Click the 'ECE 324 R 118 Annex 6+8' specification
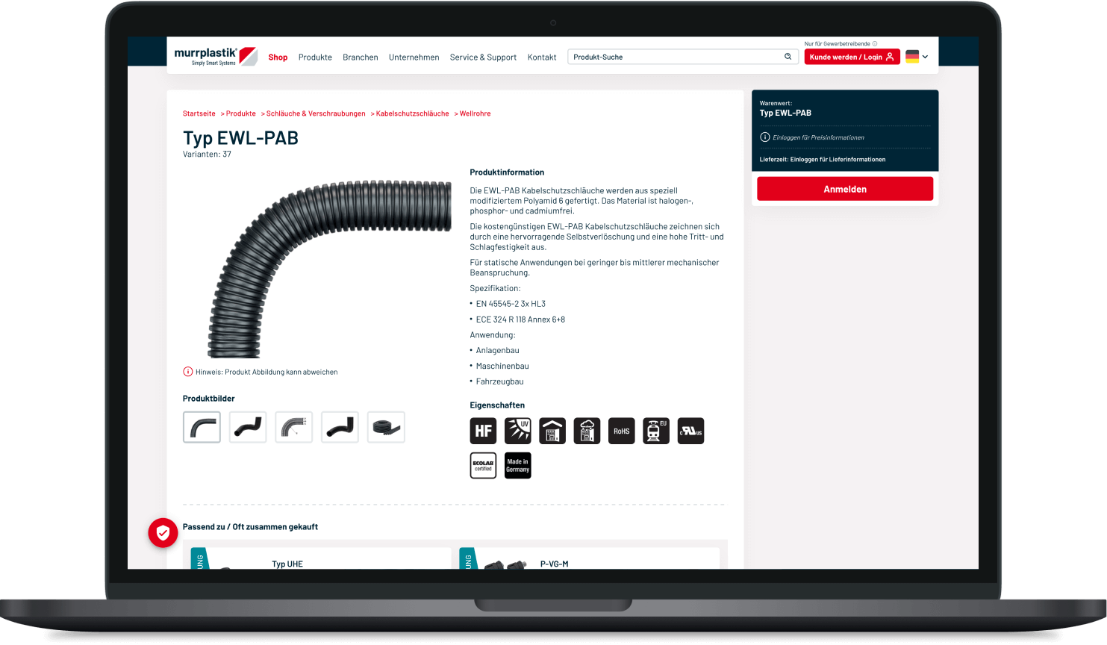 click(x=520, y=320)
